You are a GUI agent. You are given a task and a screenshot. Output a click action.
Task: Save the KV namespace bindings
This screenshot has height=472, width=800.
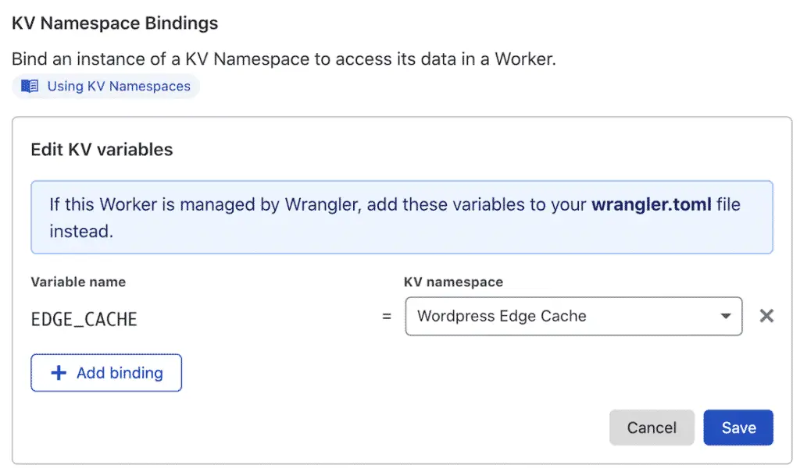(x=738, y=428)
